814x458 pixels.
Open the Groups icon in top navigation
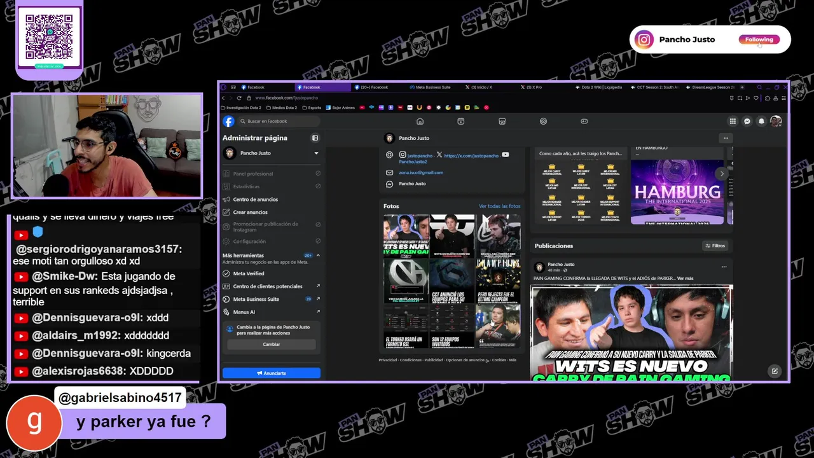point(543,121)
